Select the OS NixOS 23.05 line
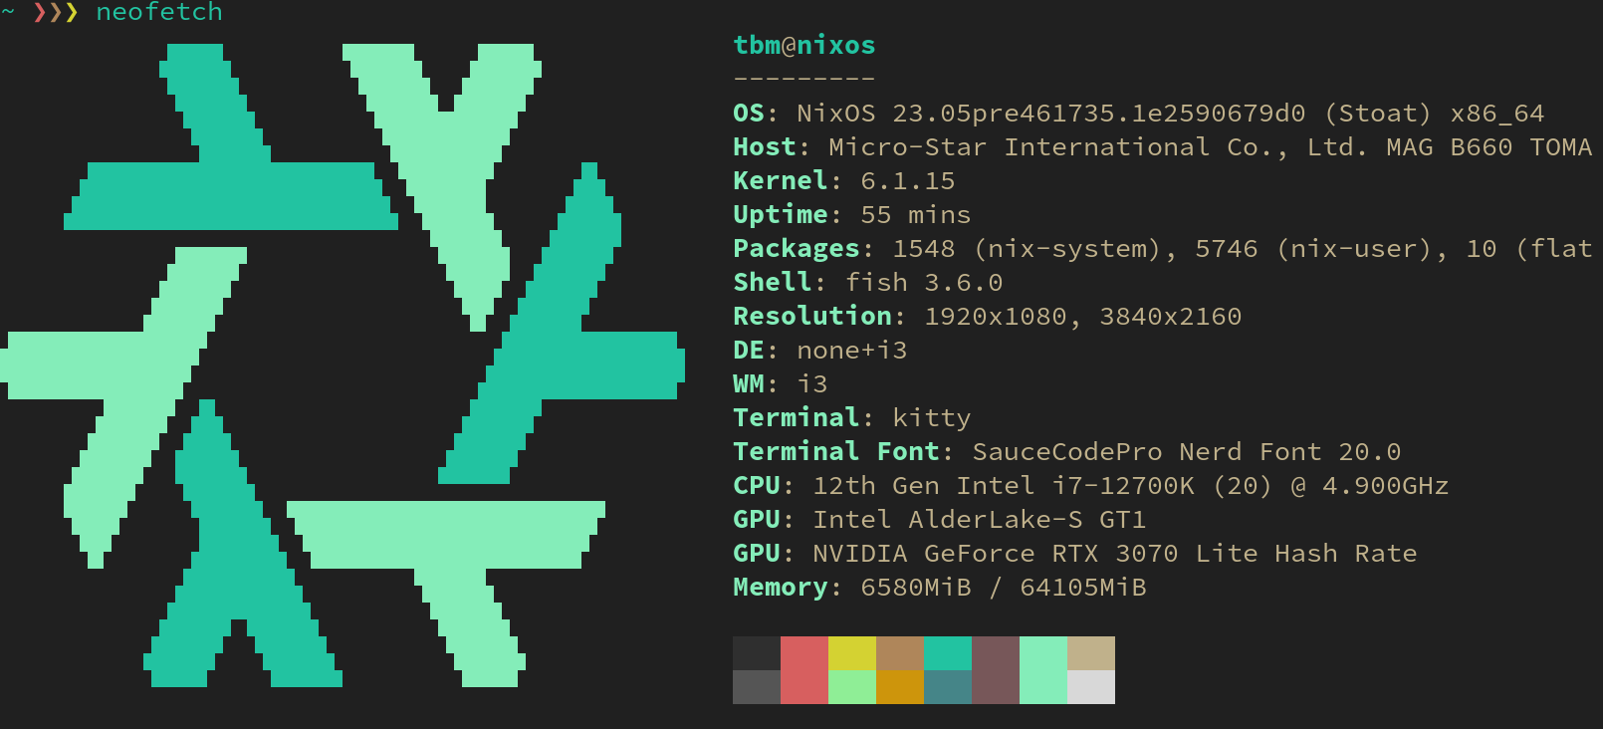1603x729 pixels. click(1139, 114)
